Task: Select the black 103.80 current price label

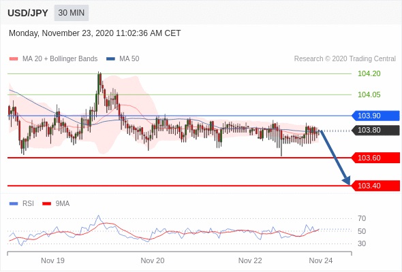Action: tap(375, 131)
